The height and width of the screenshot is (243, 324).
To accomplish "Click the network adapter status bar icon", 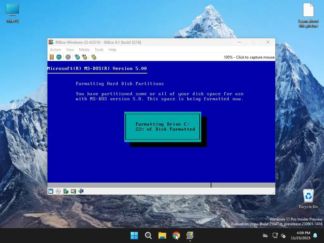I will point(66,191).
